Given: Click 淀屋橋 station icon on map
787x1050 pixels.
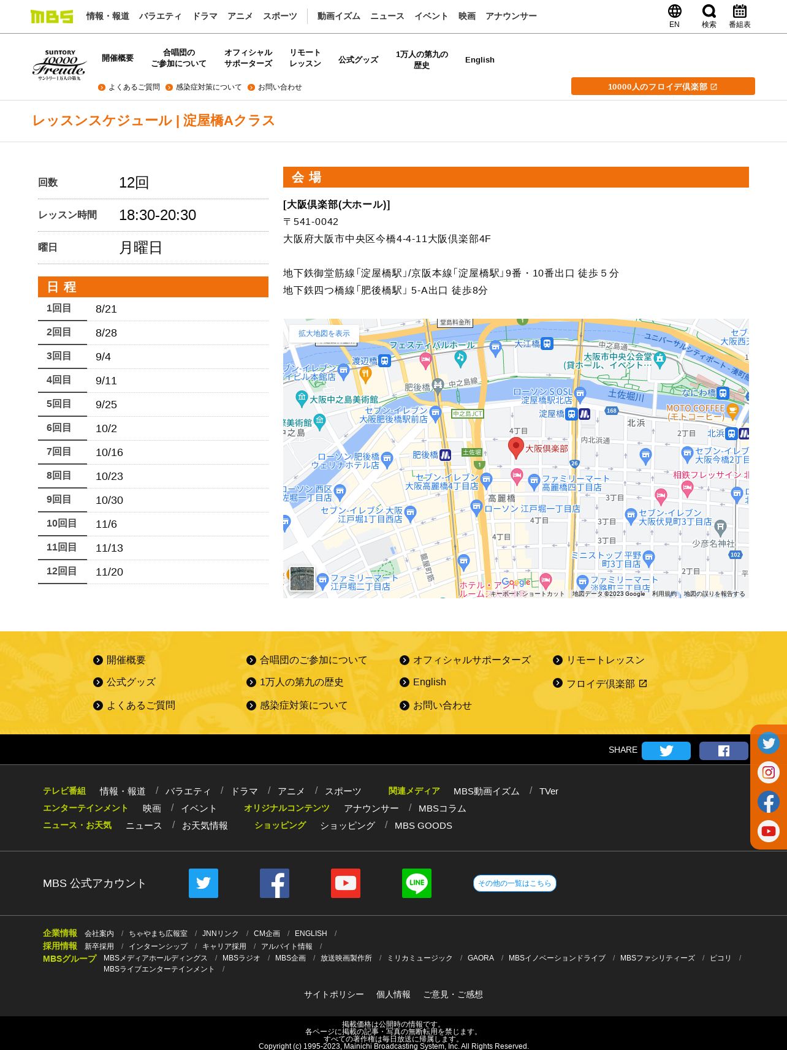Looking at the screenshot, I should click(571, 414).
